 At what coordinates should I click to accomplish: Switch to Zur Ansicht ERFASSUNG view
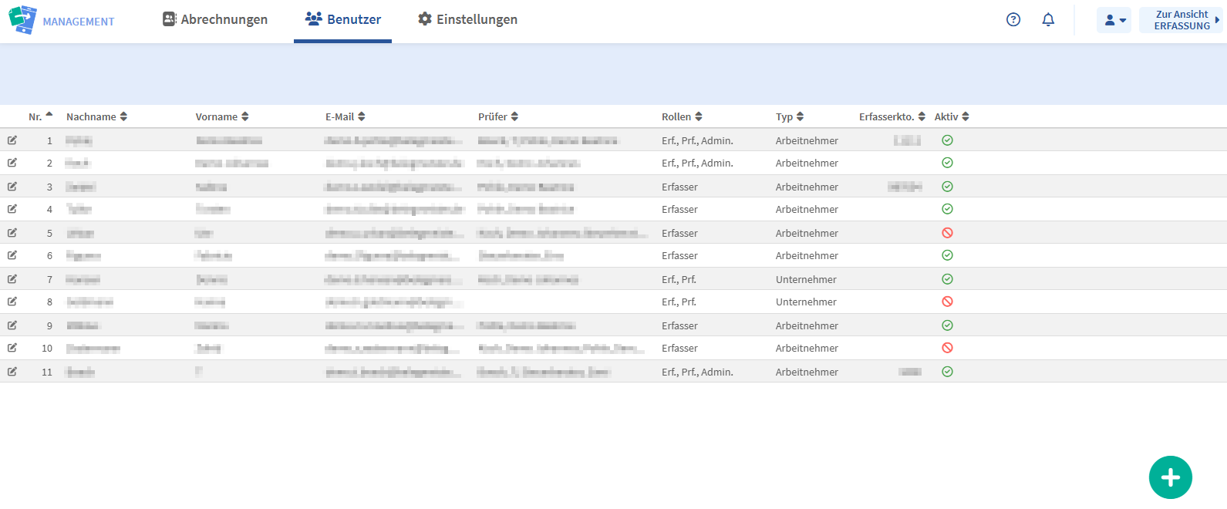pos(1181,20)
